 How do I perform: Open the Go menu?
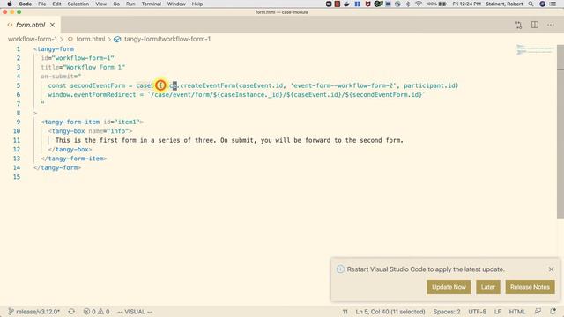click(116, 4)
